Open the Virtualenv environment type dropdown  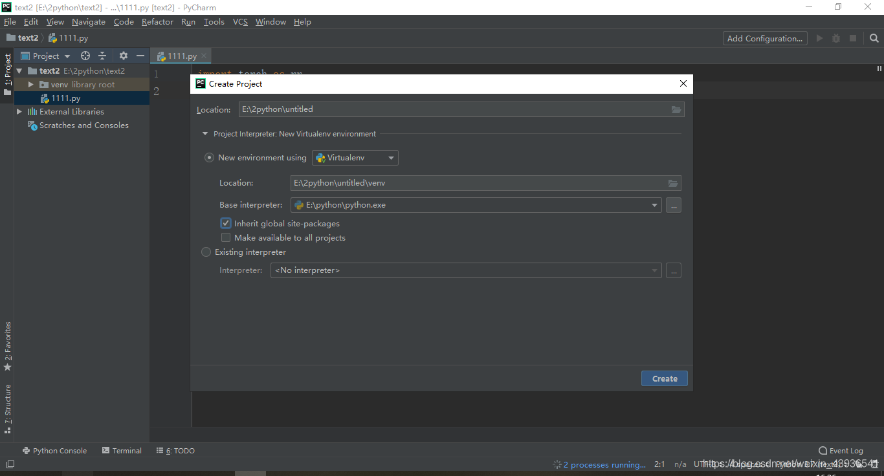pos(355,158)
